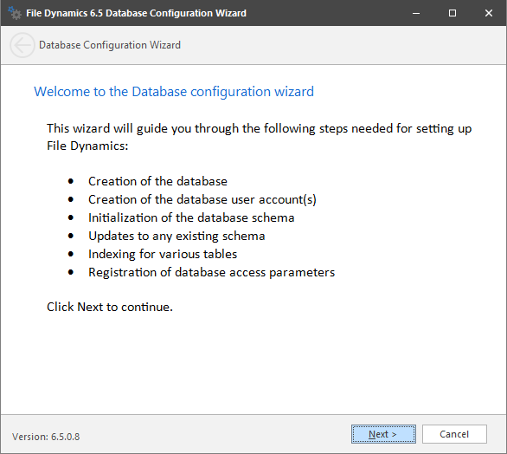This screenshot has height=454, width=507.
Task: Click the gear application icon in title bar
Action: [15, 13]
